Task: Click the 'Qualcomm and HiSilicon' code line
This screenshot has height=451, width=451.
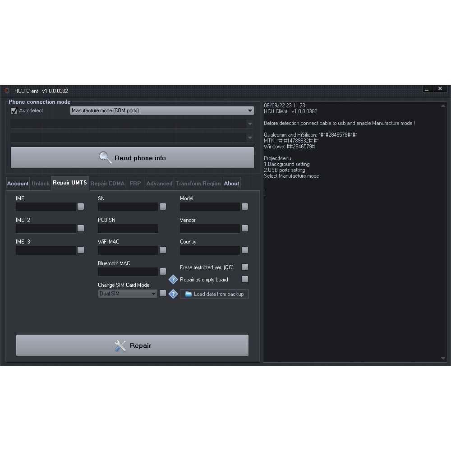Action: click(311, 135)
